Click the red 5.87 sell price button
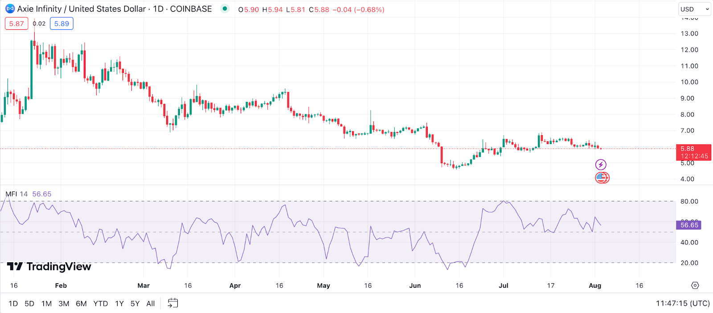 click(x=16, y=24)
